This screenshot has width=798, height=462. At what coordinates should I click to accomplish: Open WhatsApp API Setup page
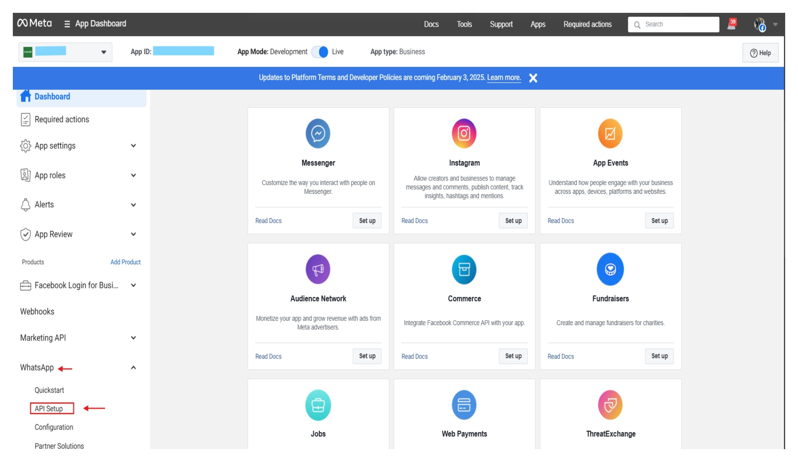(x=49, y=409)
